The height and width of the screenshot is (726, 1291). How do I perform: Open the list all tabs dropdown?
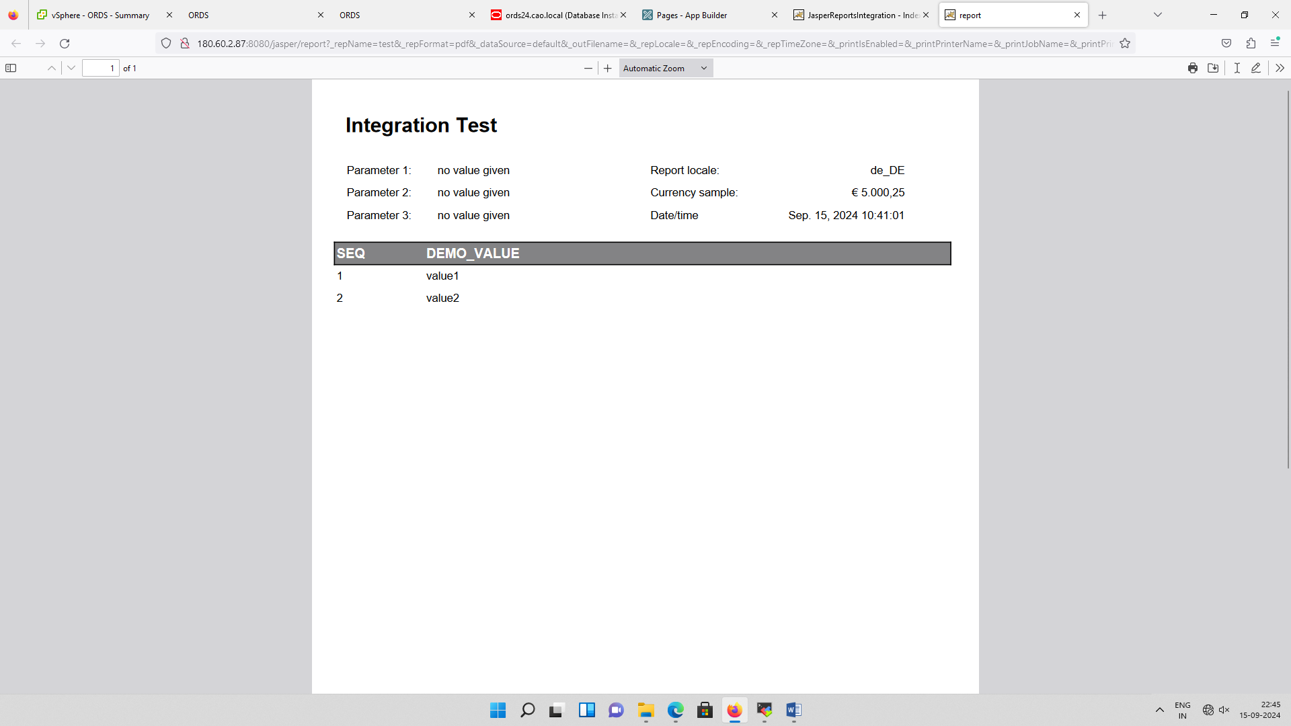tap(1158, 15)
